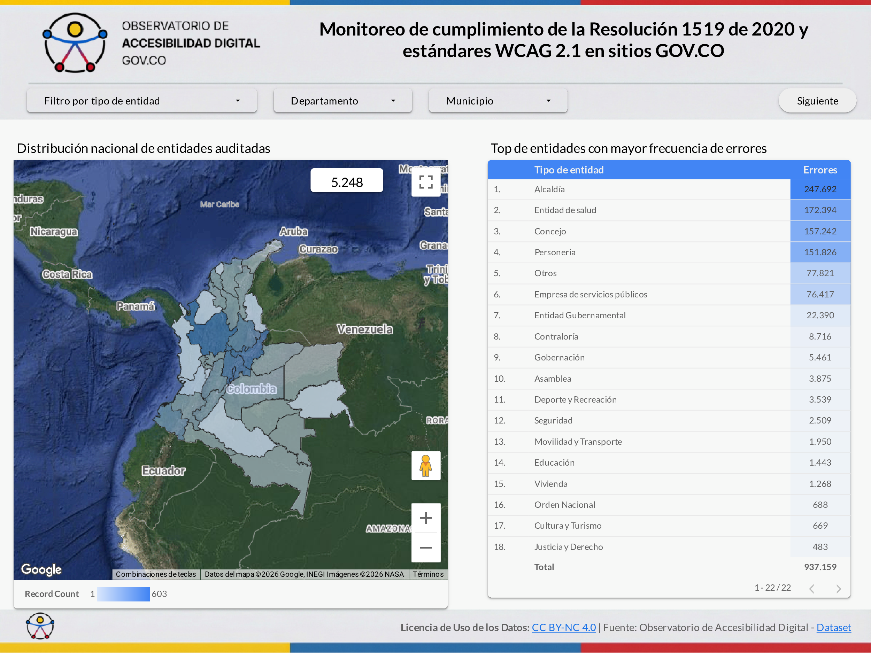Select the Personeria row
Image resolution: width=871 pixels, height=653 pixels.
(x=669, y=252)
